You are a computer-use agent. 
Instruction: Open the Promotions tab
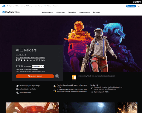72,12
